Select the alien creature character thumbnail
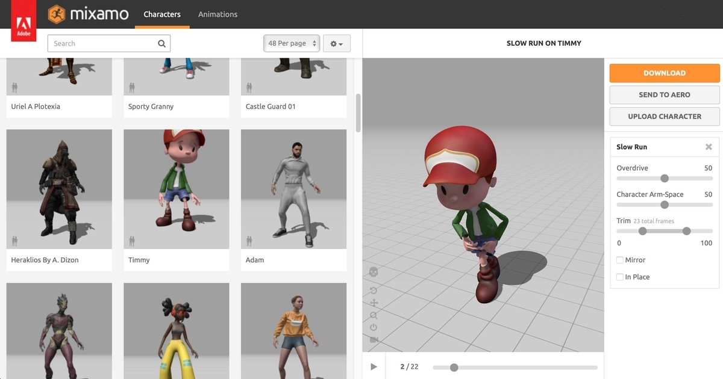 pos(59,331)
